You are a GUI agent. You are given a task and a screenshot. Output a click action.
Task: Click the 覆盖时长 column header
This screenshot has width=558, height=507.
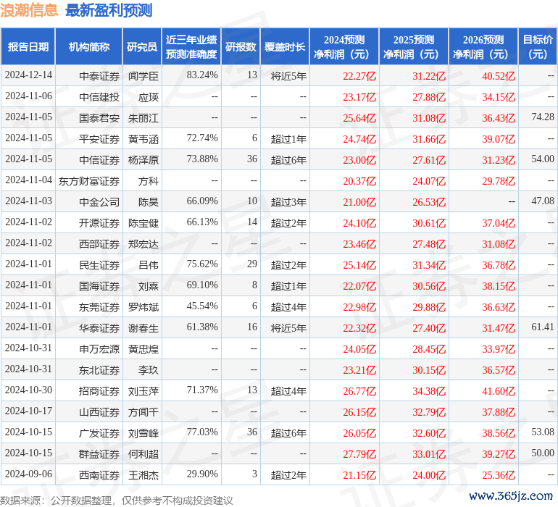pyautogui.click(x=285, y=46)
